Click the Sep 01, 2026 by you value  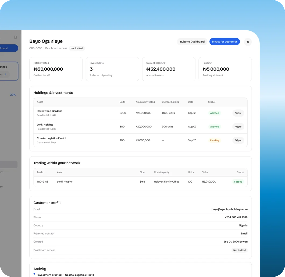tap(235, 242)
